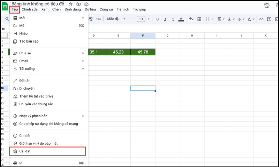Screen dimensions: 279x167
Task: Click the insert chart icon
Action: click(x=277, y=19)
